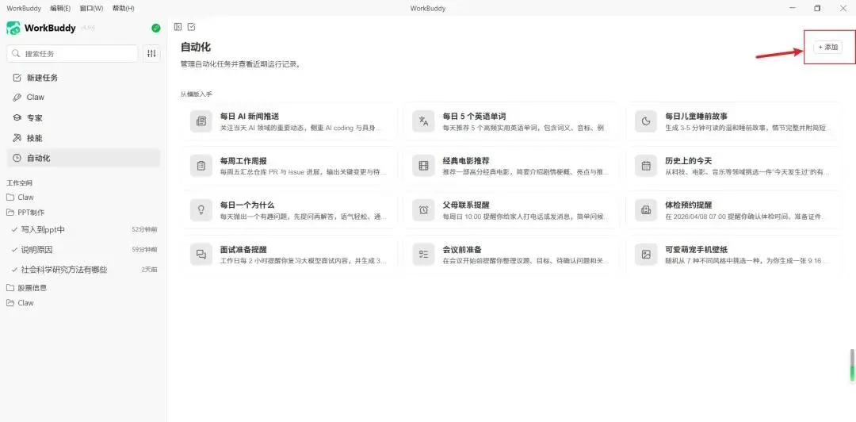This screenshot has height=422, width=856.
Task: Select the 每日 AI 新闻推送 template title
Action: pos(250,117)
